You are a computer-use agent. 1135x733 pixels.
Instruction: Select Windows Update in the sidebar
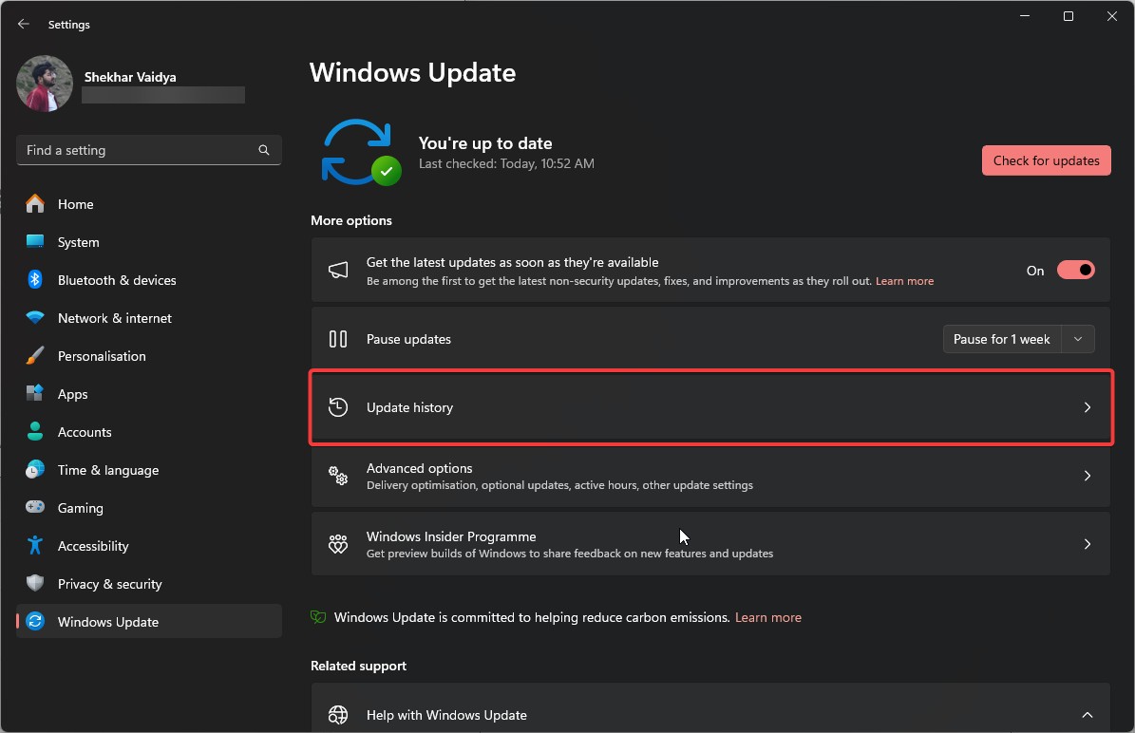tap(106, 622)
